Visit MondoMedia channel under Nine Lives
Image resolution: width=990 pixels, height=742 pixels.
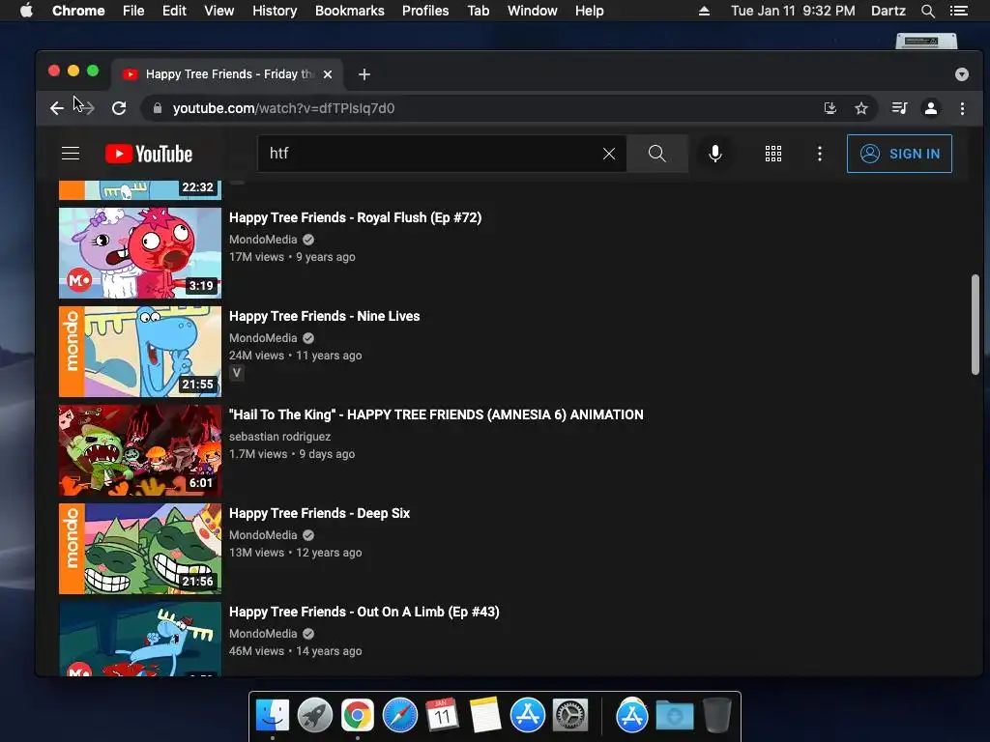tap(263, 338)
